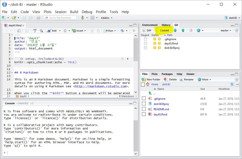
Task: Open the day45 section navigator dropdown
Action: coord(23,96)
